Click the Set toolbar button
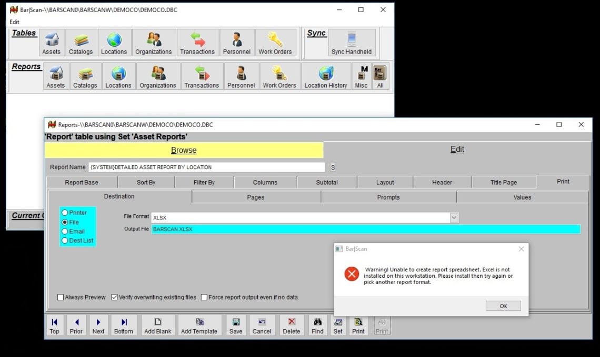 tap(338, 325)
